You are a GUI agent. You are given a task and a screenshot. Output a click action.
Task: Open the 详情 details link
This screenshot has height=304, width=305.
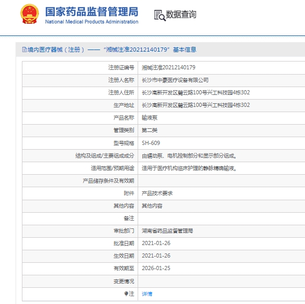click(147, 294)
